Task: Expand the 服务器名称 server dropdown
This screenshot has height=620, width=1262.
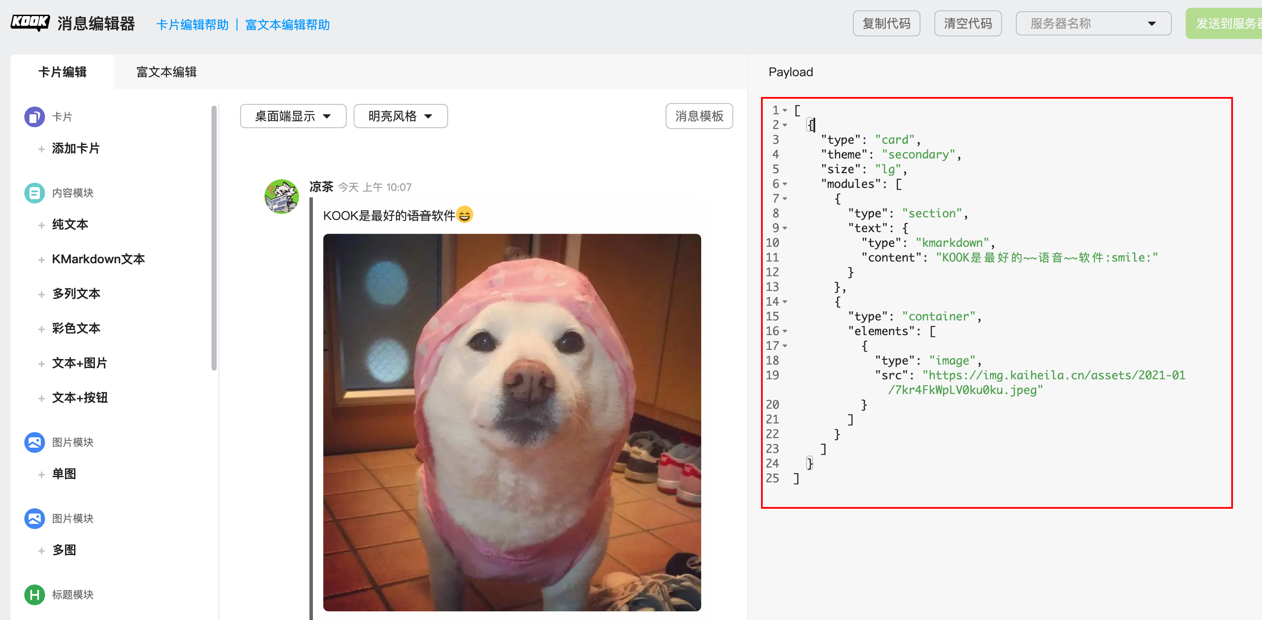Action: 1093,23
